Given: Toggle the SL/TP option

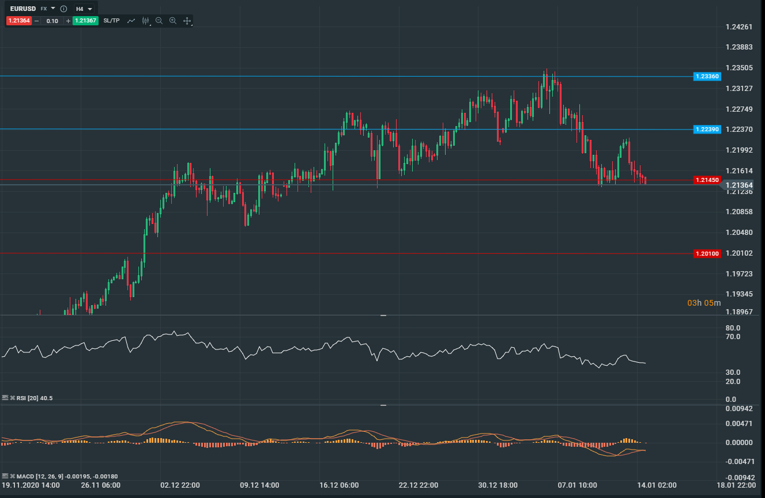Looking at the screenshot, I should [112, 21].
